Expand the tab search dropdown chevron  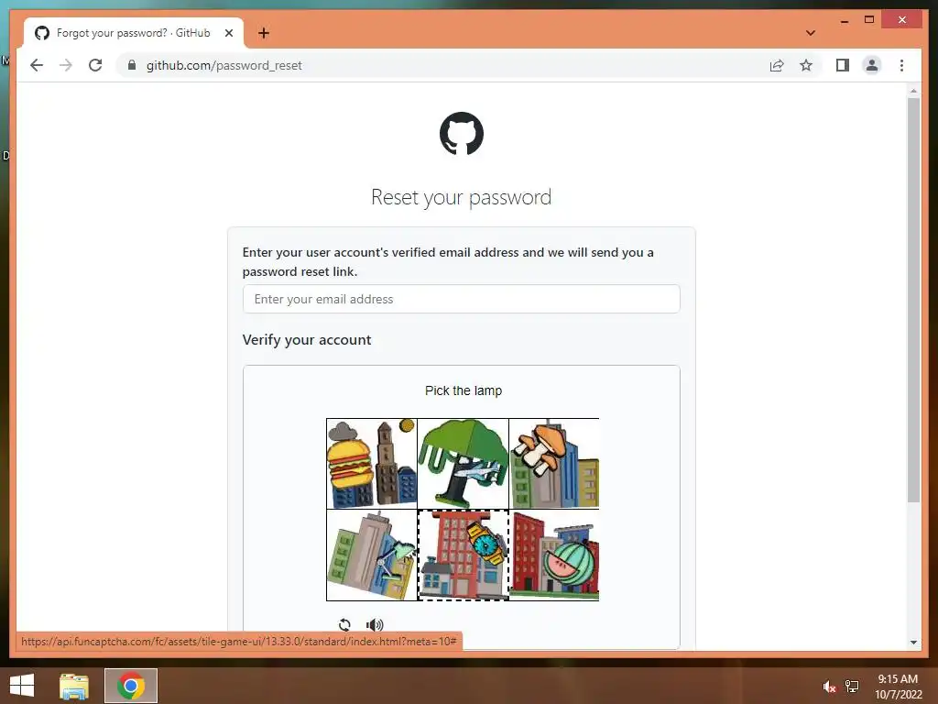pos(810,33)
